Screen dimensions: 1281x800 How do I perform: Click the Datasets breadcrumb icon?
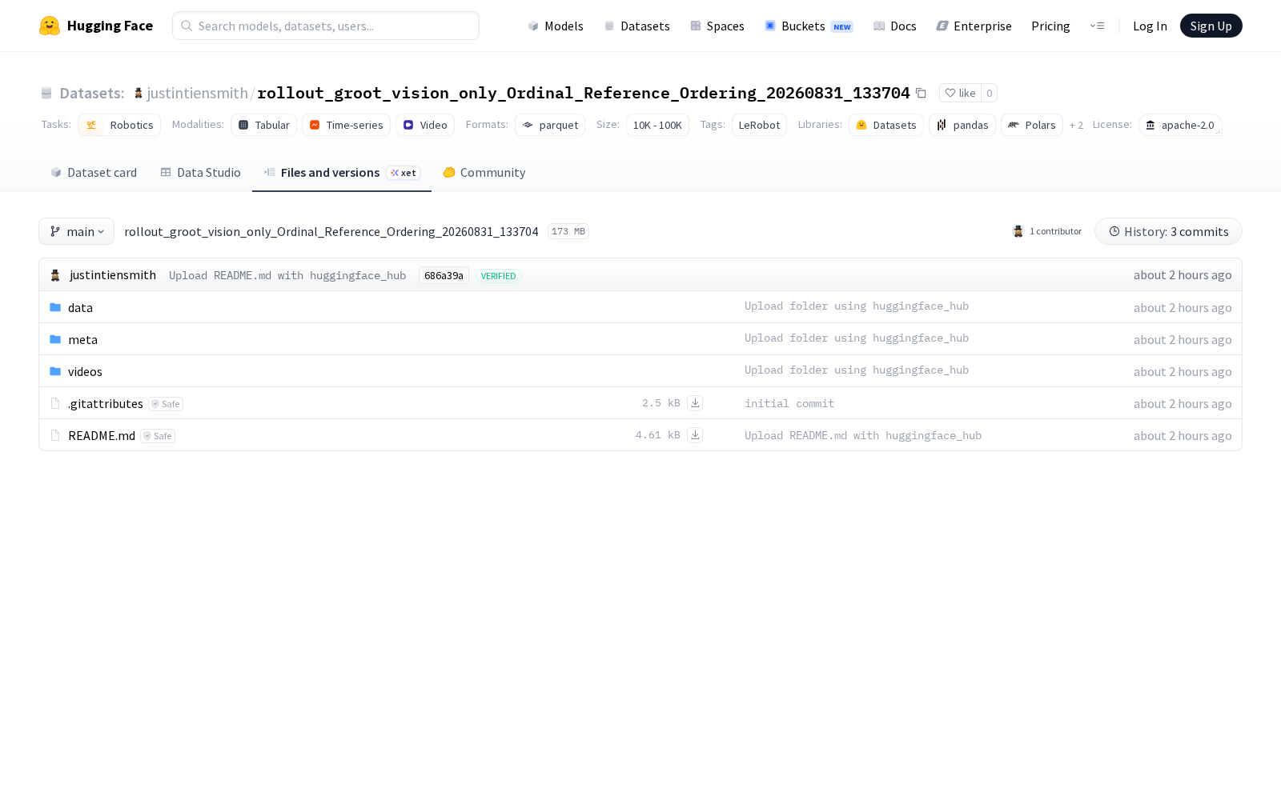pos(46,94)
